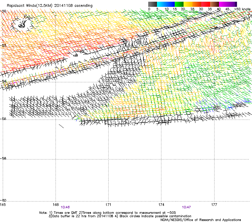Screen dimensions: 252x222
Task: Click the magenta-purple 40-50 knots legend swatch
Action: coord(228,4)
